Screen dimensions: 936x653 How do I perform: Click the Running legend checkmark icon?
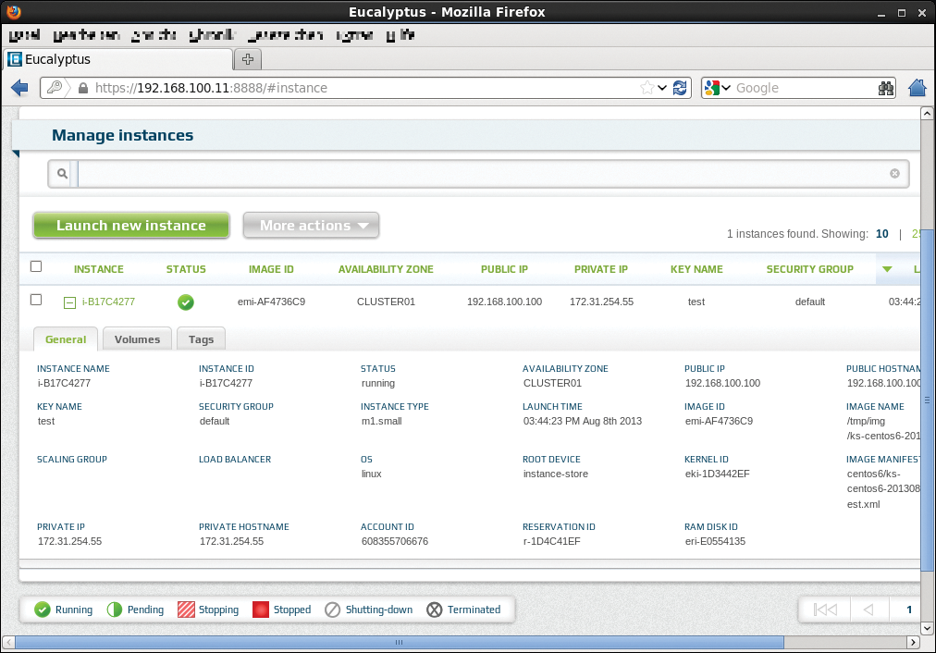pyautogui.click(x=43, y=610)
